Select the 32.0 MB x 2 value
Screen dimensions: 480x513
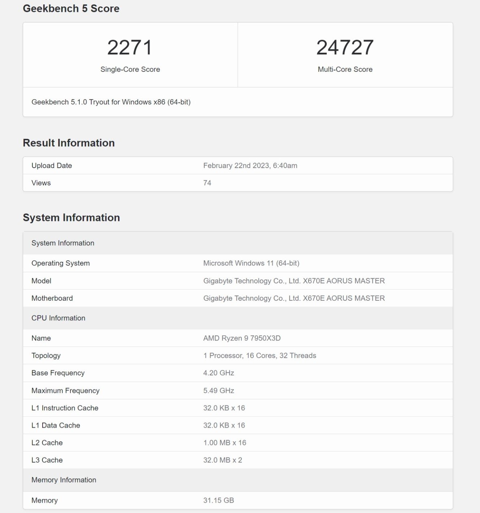[x=223, y=460]
